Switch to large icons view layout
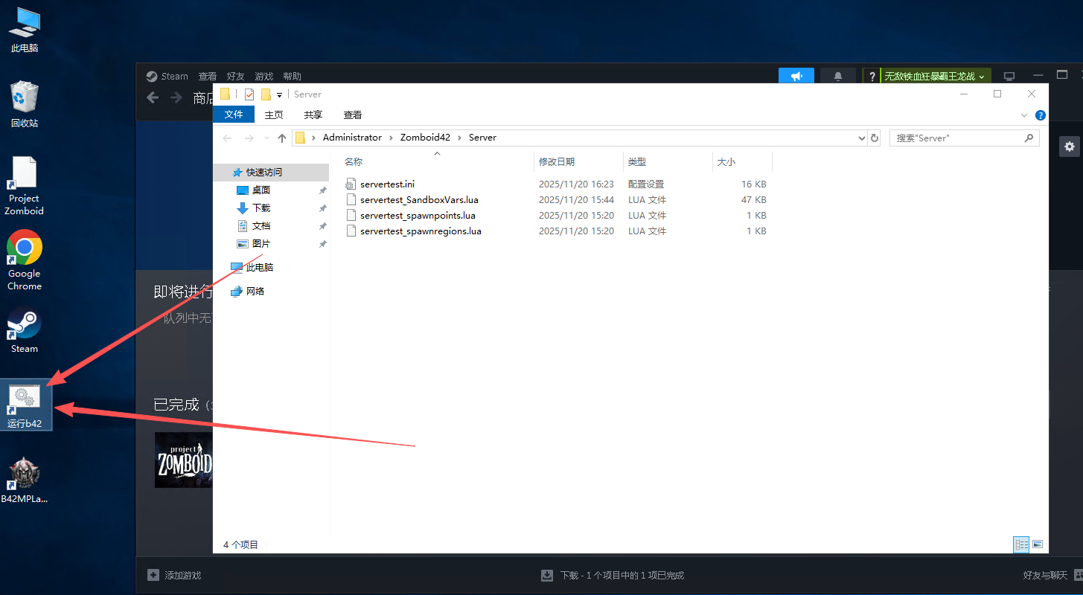 pyautogui.click(x=1038, y=544)
